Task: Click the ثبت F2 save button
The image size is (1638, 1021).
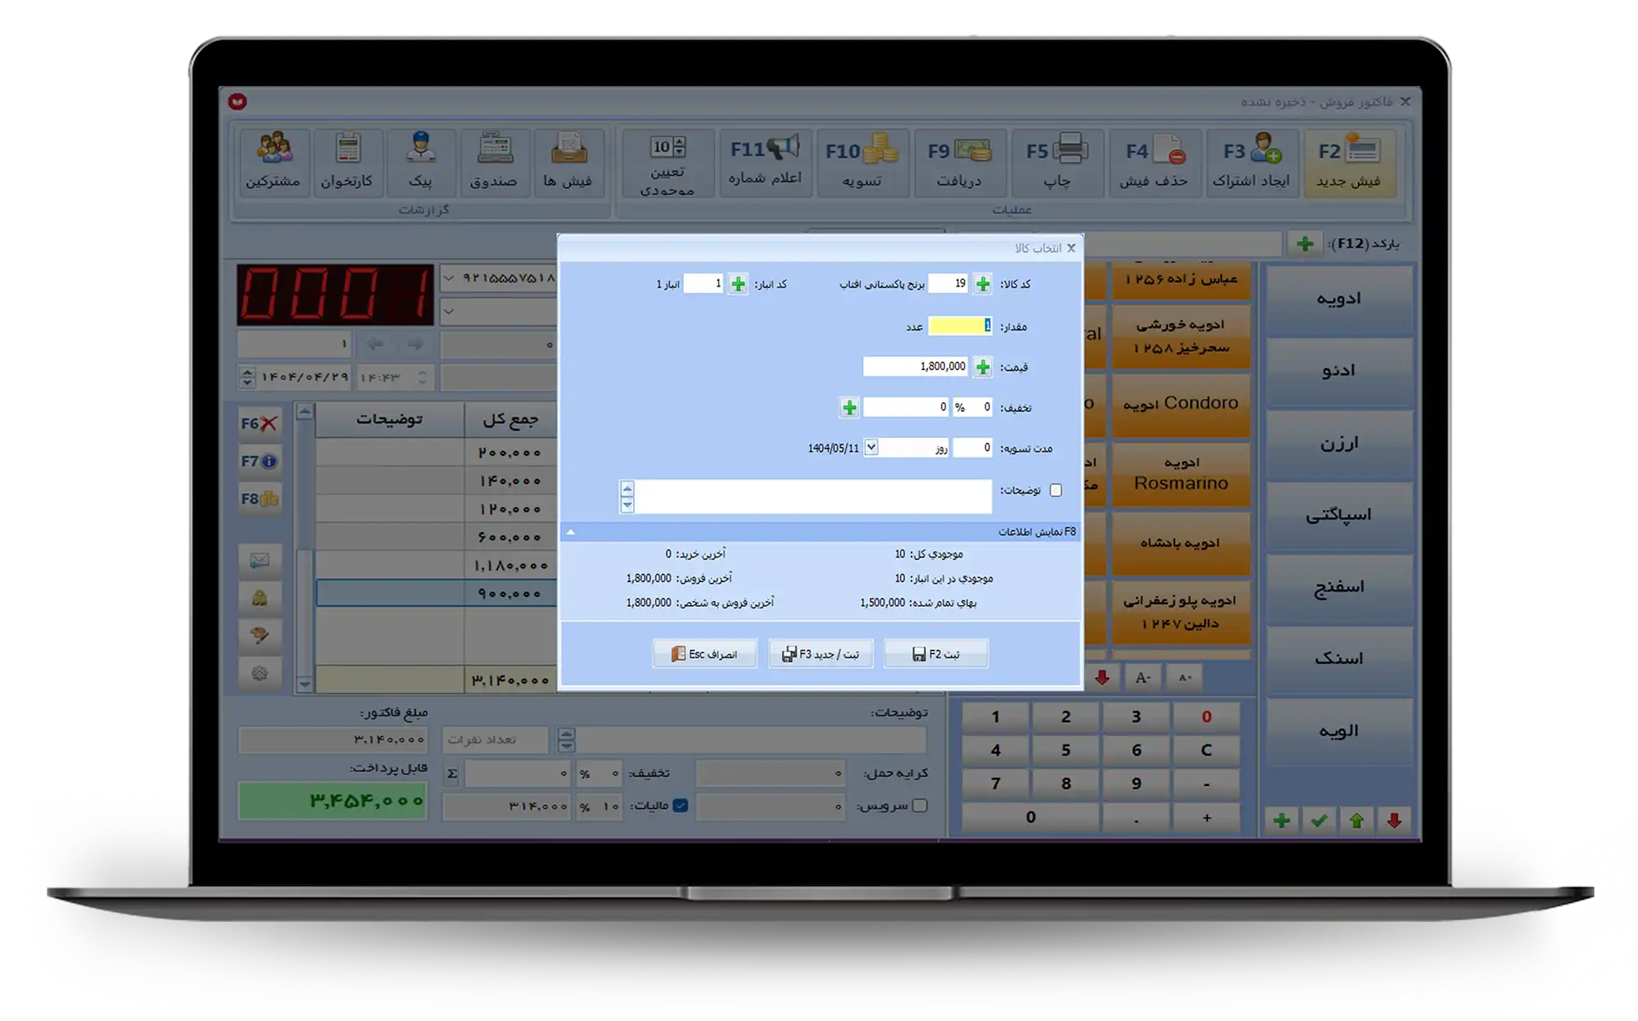Action: [935, 654]
